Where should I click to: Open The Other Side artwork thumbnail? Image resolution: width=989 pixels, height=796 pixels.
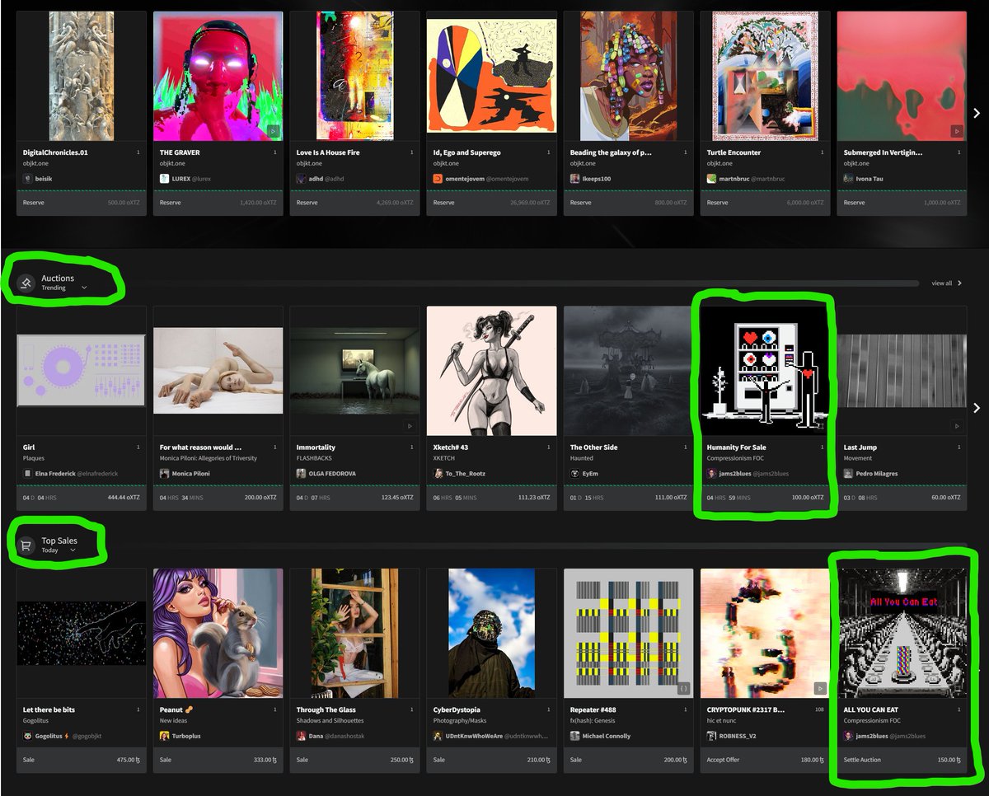[x=628, y=371]
